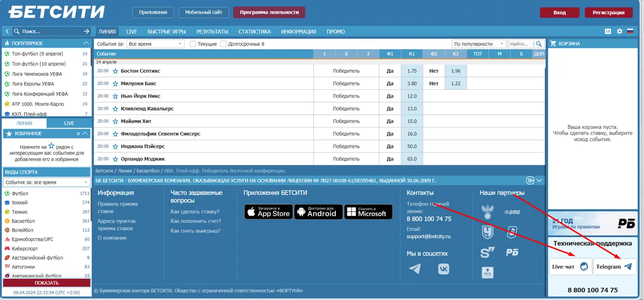Open События за: все время sidebar dropdown
Viewport: 644px width, 300px height.
[46, 182]
